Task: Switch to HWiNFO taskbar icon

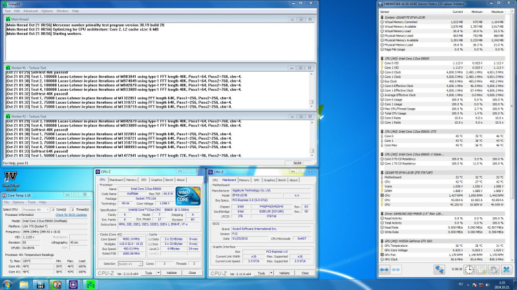Action: pyautogui.click(x=41, y=284)
